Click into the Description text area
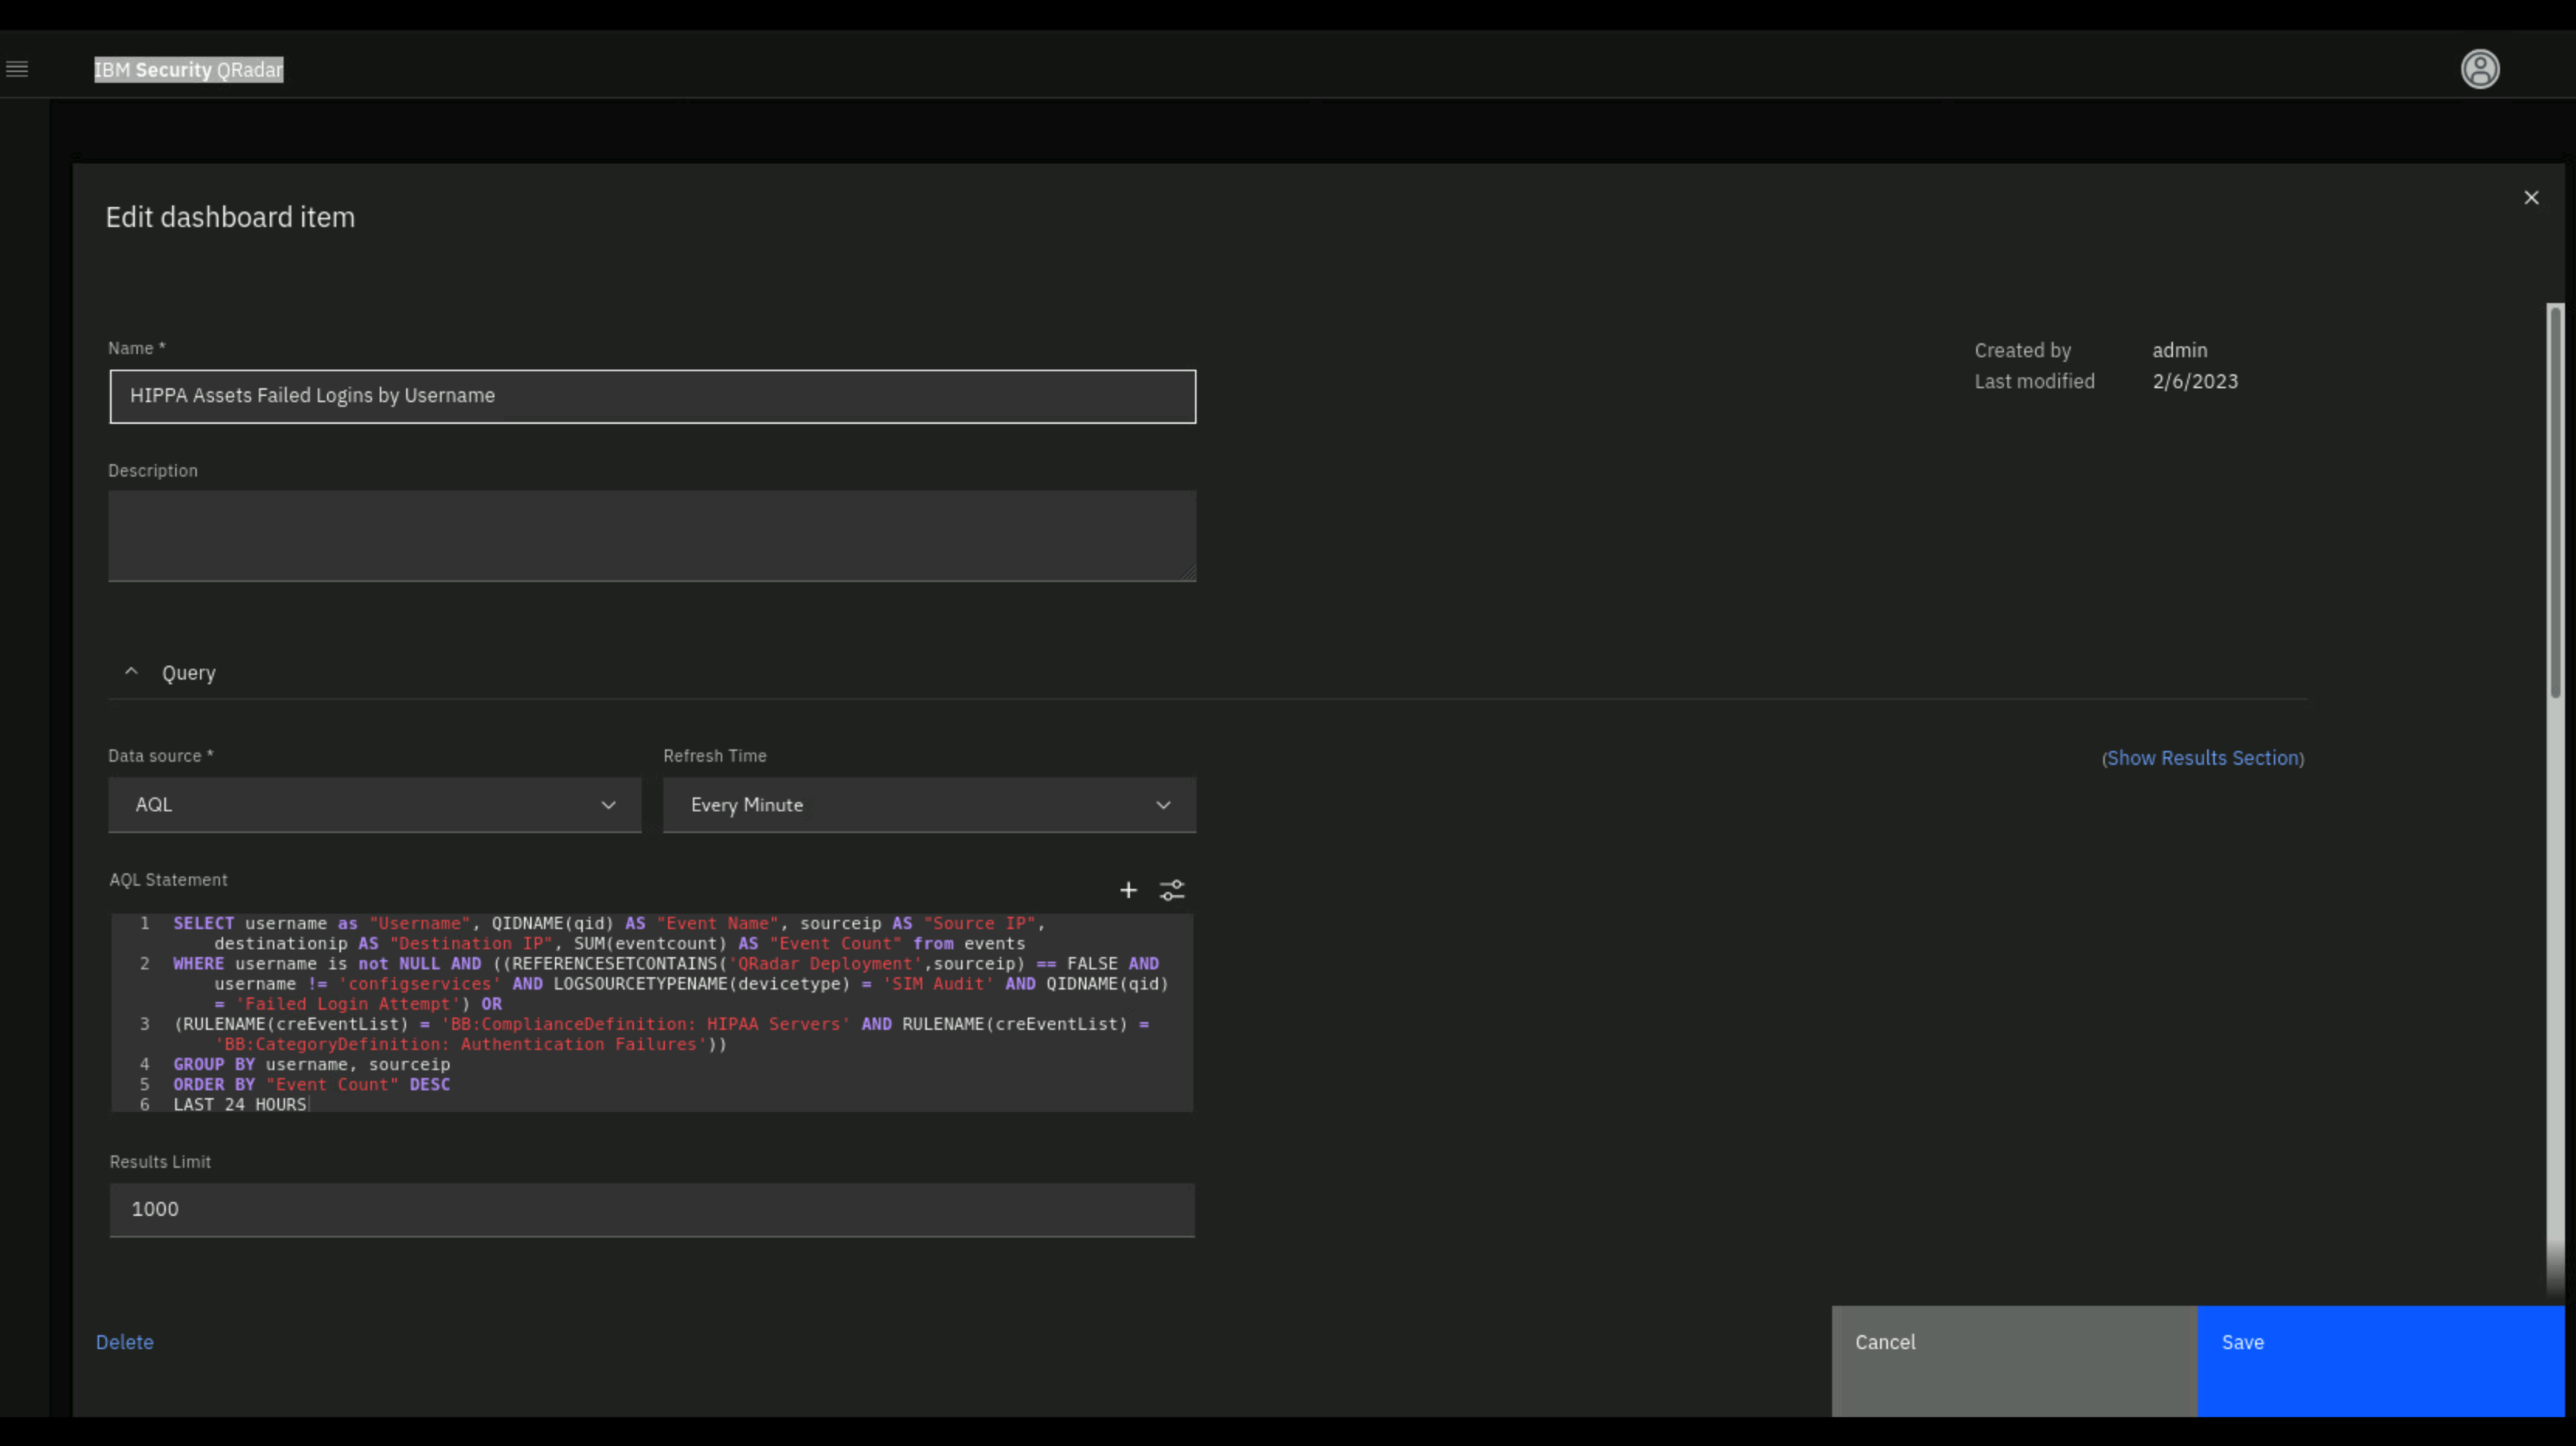This screenshot has width=2576, height=1446. tap(652, 535)
